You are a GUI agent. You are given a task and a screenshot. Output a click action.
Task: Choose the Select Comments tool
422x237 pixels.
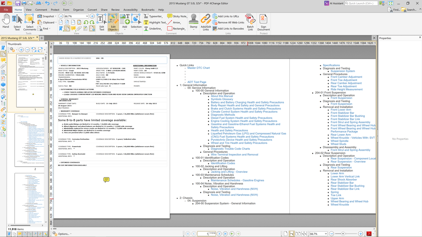(x=30, y=22)
